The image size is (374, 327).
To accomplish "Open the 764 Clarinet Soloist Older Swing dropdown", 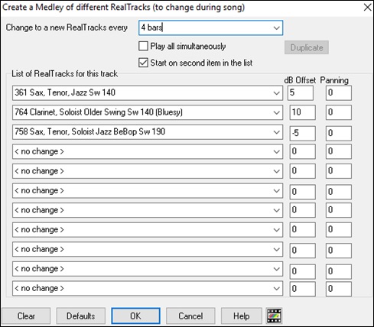I will point(148,112).
